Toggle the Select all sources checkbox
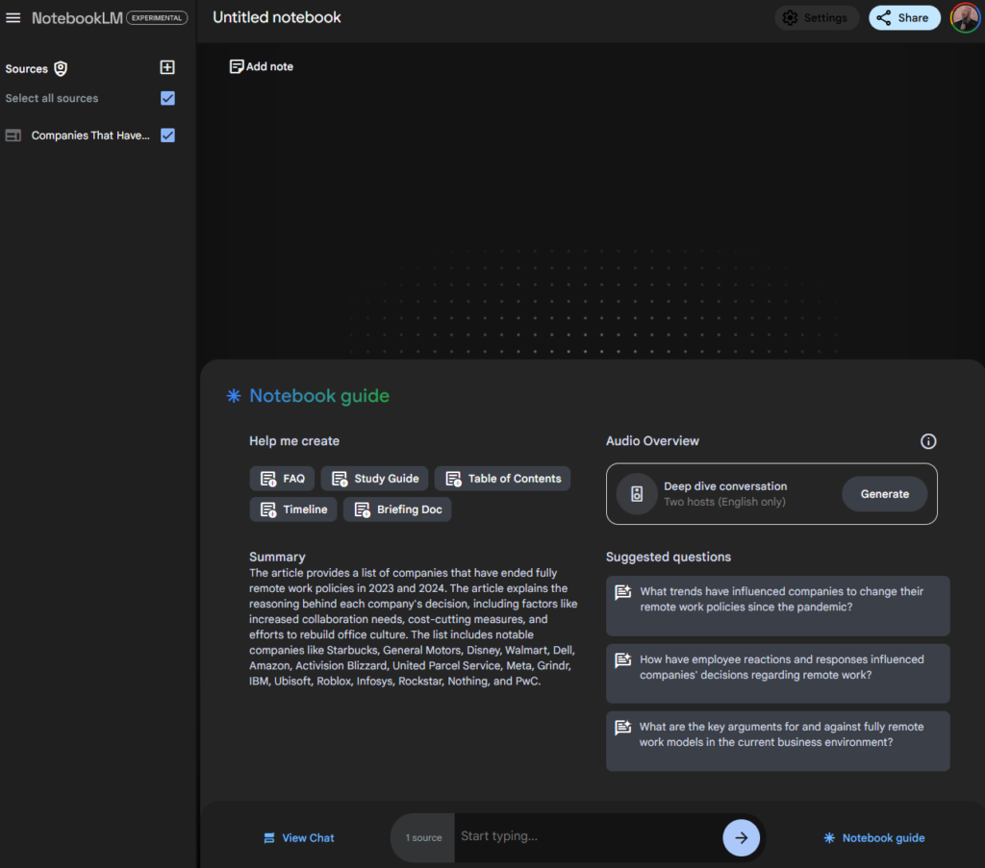Viewport: 985px width, 868px height. [x=167, y=98]
